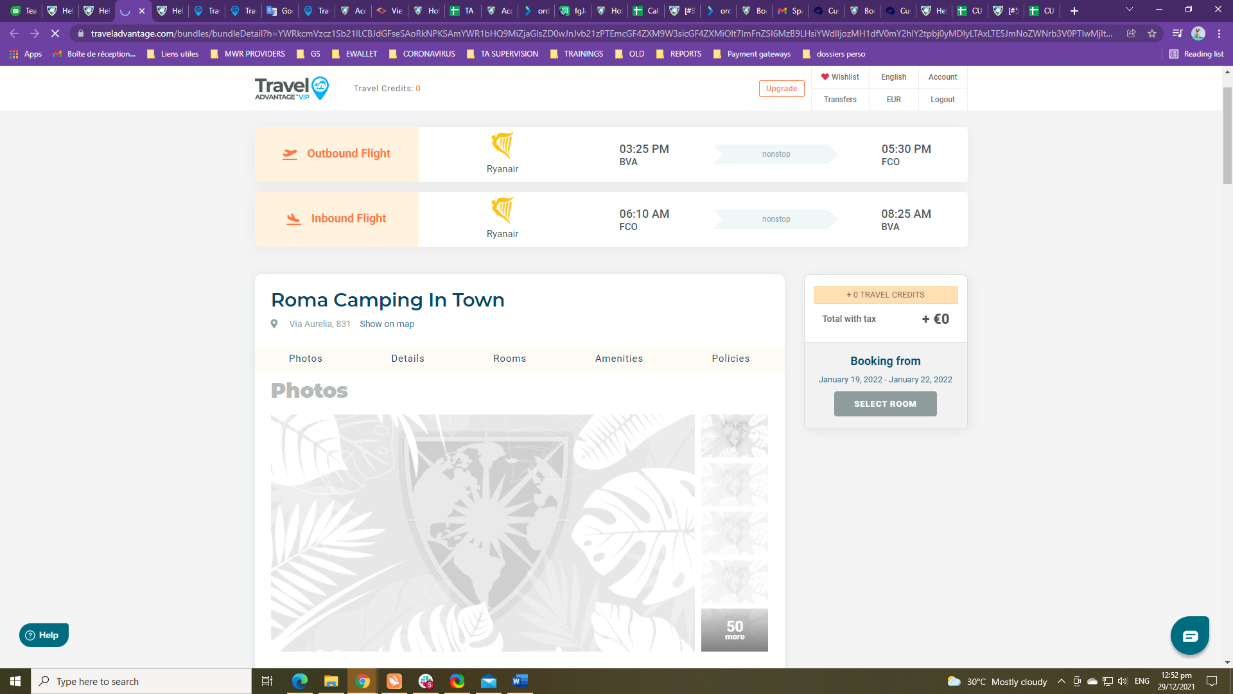The image size is (1233, 694).
Task: Open the 50 more photos thumbnail
Action: tap(734, 630)
